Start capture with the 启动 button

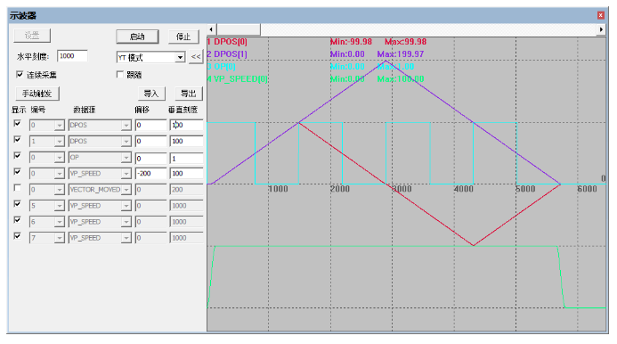(x=137, y=37)
